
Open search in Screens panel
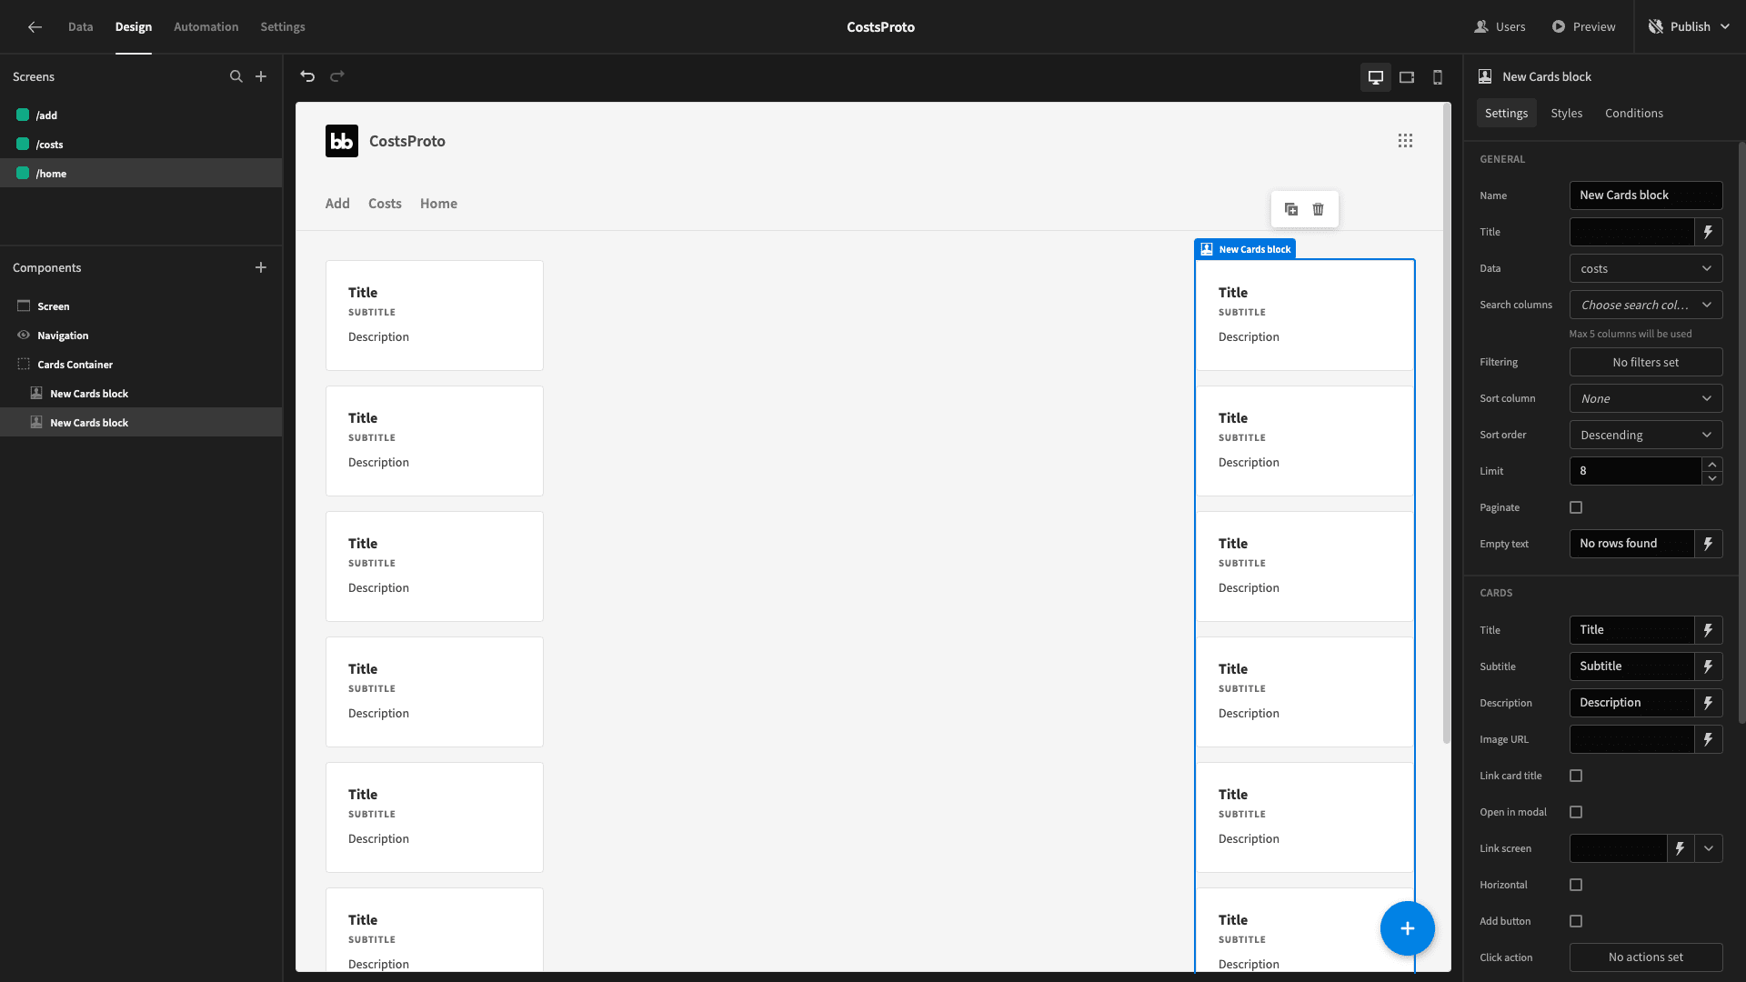236,76
